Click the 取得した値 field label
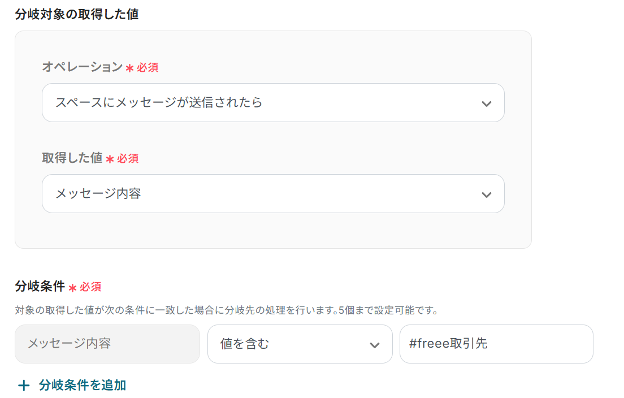Image resolution: width=624 pixels, height=398 pixels. pos(72,158)
